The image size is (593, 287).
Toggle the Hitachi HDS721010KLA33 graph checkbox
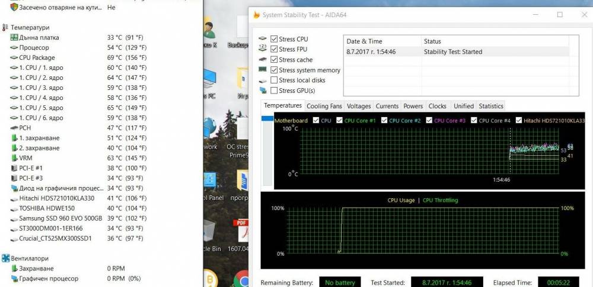pos(518,121)
